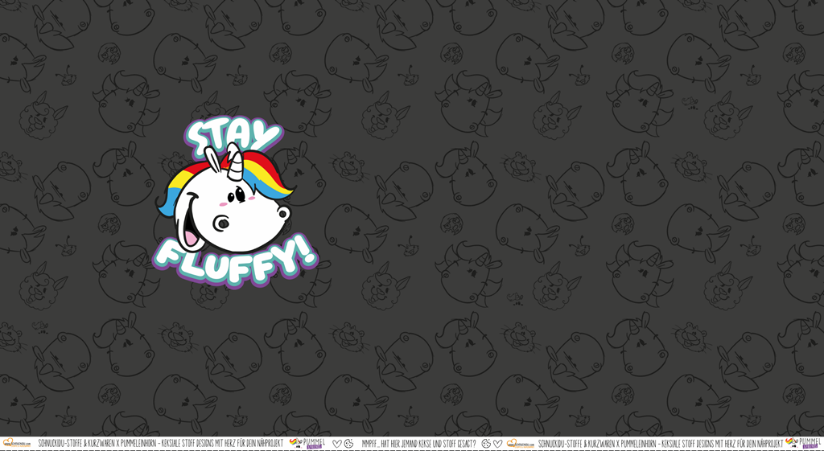Viewport: 824px width, 451px height.
Task: Click the "FLUFFY!" lettering below the unicorn
Action: coord(235,261)
